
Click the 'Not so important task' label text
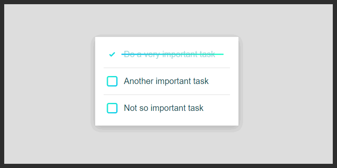163,108
